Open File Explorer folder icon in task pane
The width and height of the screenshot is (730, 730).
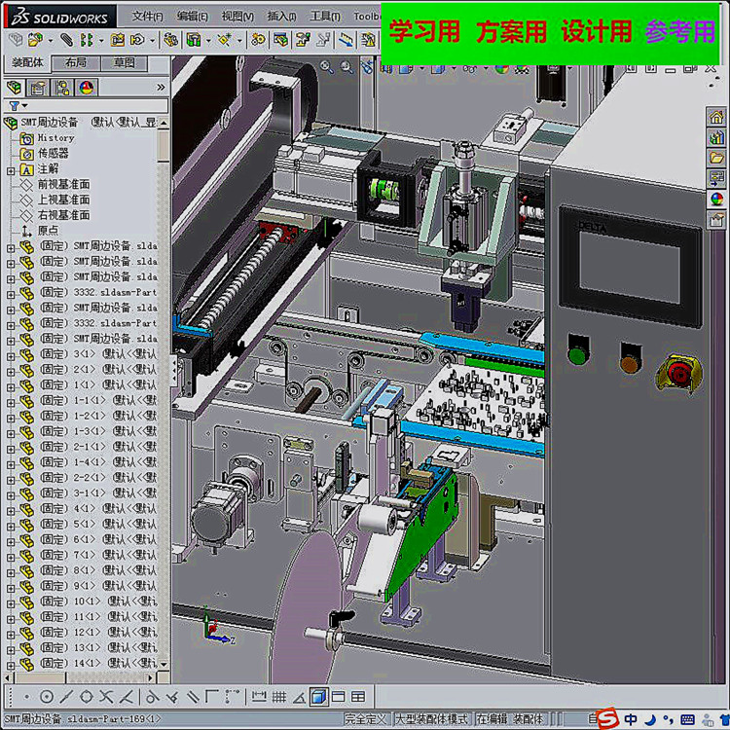pos(716,158)
